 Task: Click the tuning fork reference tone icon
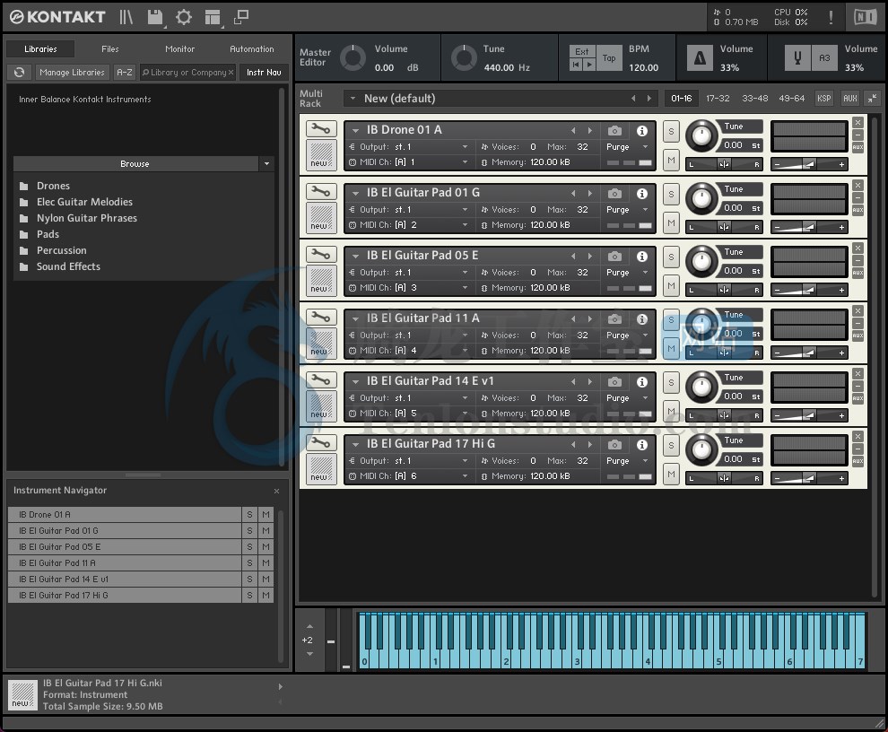pyautogui.click(x=797, y=57)
